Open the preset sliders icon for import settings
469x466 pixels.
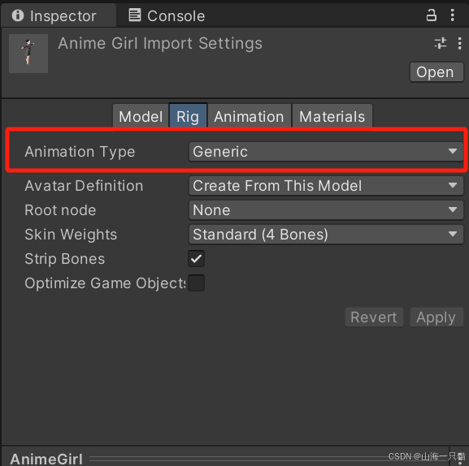(x=441, y=43)
